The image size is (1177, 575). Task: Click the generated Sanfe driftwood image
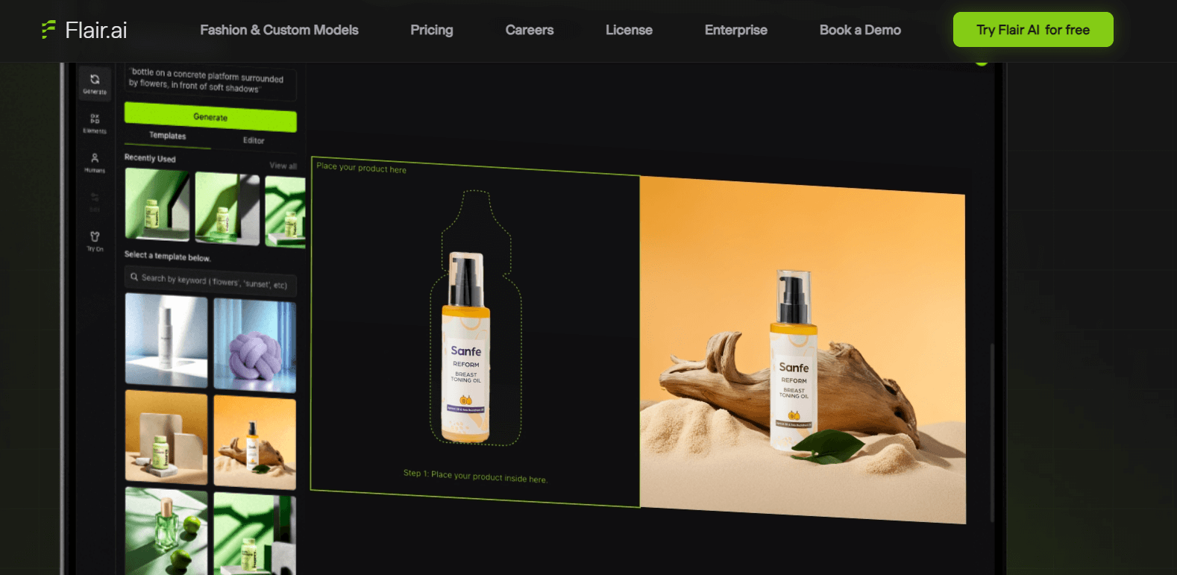pyautogui.click(x=803, y=350)
